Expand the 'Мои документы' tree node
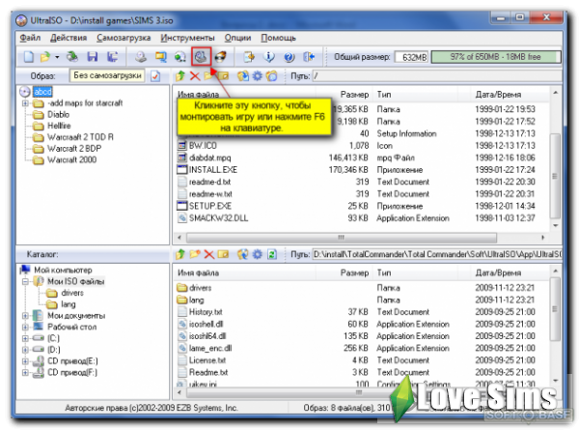 tap(25, 316)
